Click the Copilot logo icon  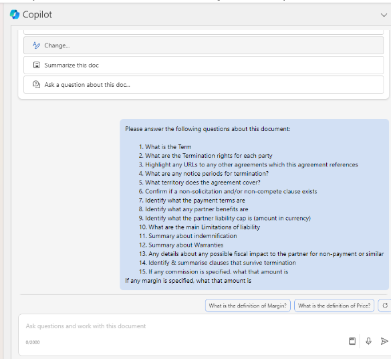tap(15, 15)
